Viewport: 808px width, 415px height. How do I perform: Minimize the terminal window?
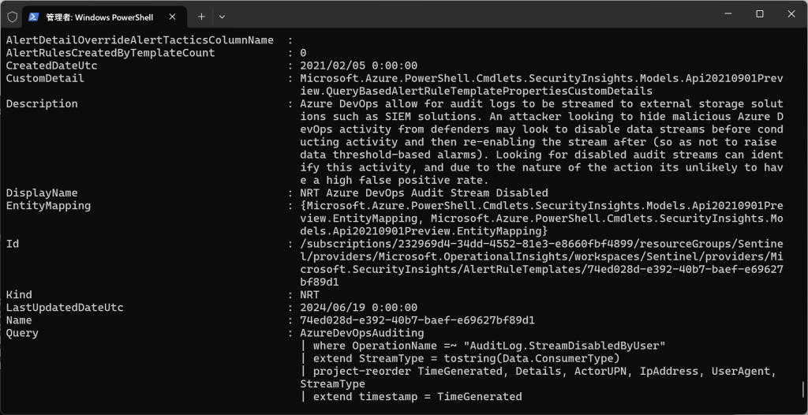(x=728, y=14)
